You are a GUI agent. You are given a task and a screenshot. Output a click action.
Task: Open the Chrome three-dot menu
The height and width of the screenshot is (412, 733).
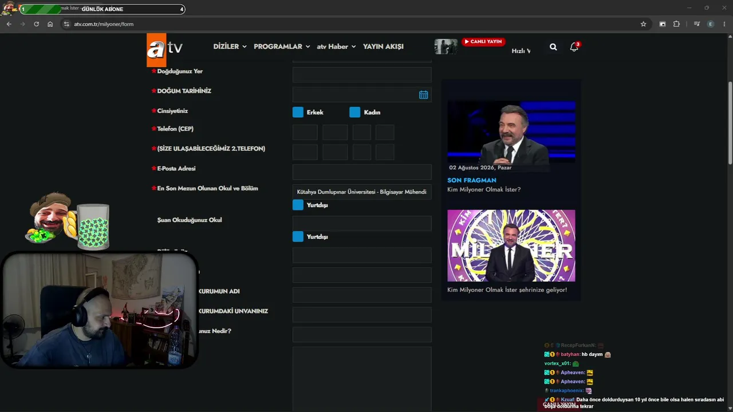tap(724, 24)
